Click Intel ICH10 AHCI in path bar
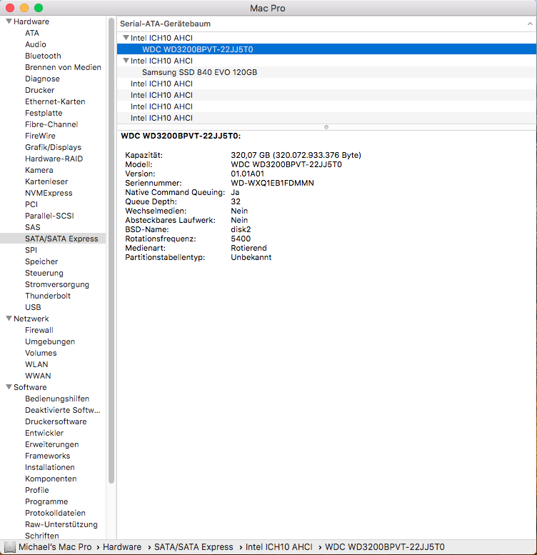The height and width of the screenshot is (555, 537). (x=278, y=547)
